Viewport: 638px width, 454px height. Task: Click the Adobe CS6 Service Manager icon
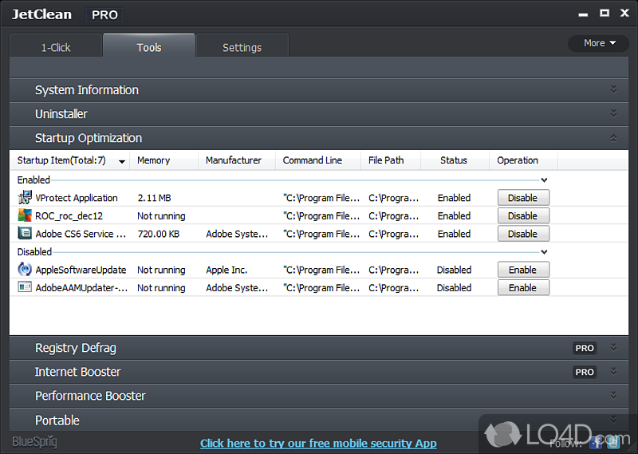point(25,234)
